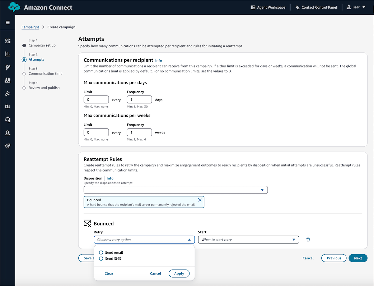Expand the Disposition dropdown
The width and height of the screenshot is (374, 286).
pos(175,190)
